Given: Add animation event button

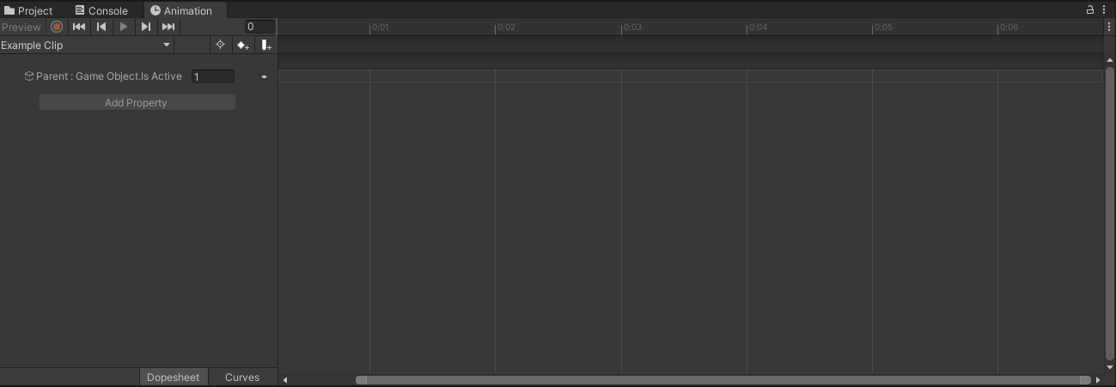Looking at the screenshot, I should pos(265,45).
